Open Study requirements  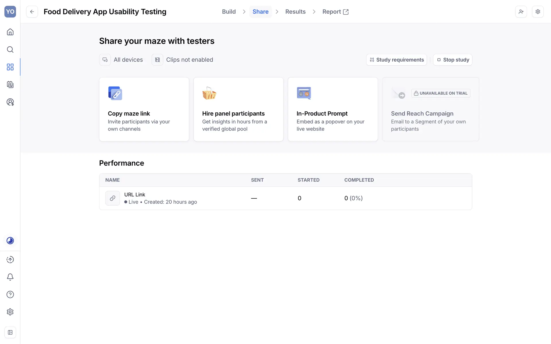(397, 60)
